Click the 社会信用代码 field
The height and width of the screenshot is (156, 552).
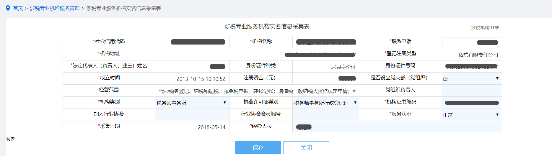[192, 42]
